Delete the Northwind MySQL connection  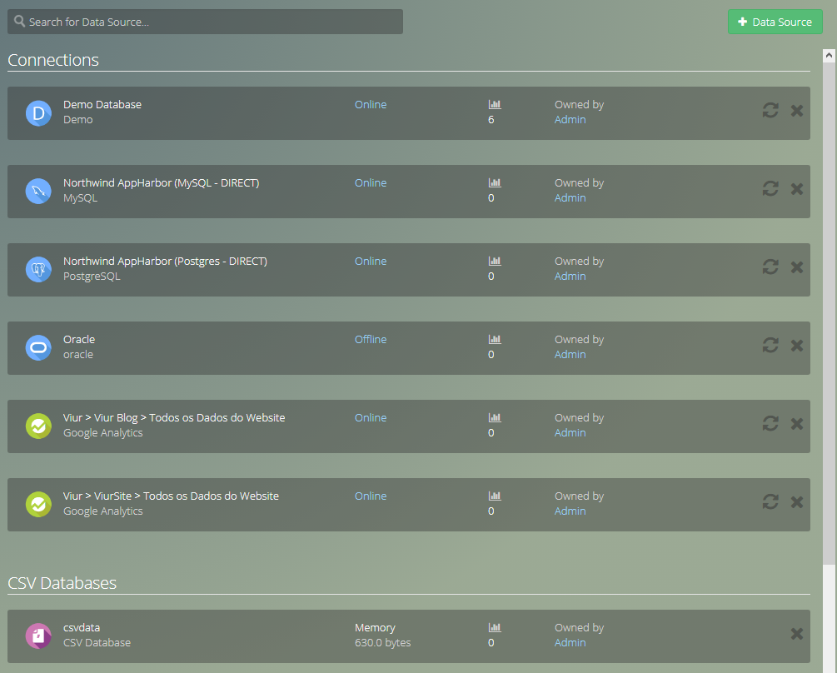click(797, 189)
